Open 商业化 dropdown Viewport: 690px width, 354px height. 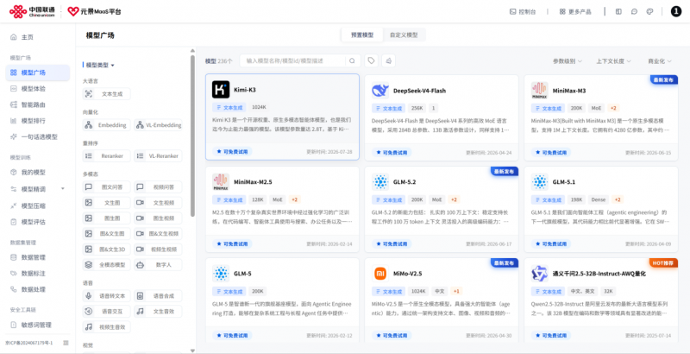(x=659, y=61)
